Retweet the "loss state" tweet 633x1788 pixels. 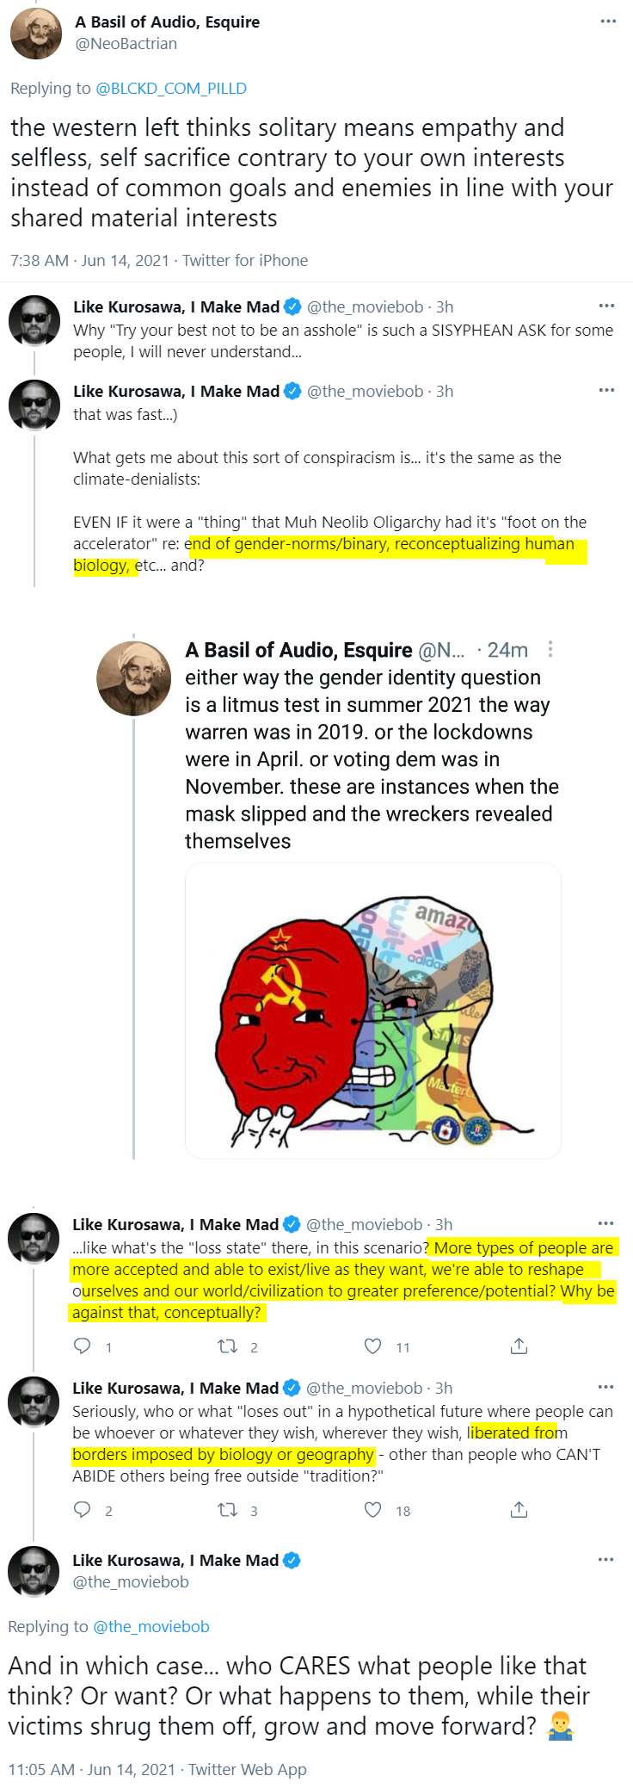click(227, 1346)
